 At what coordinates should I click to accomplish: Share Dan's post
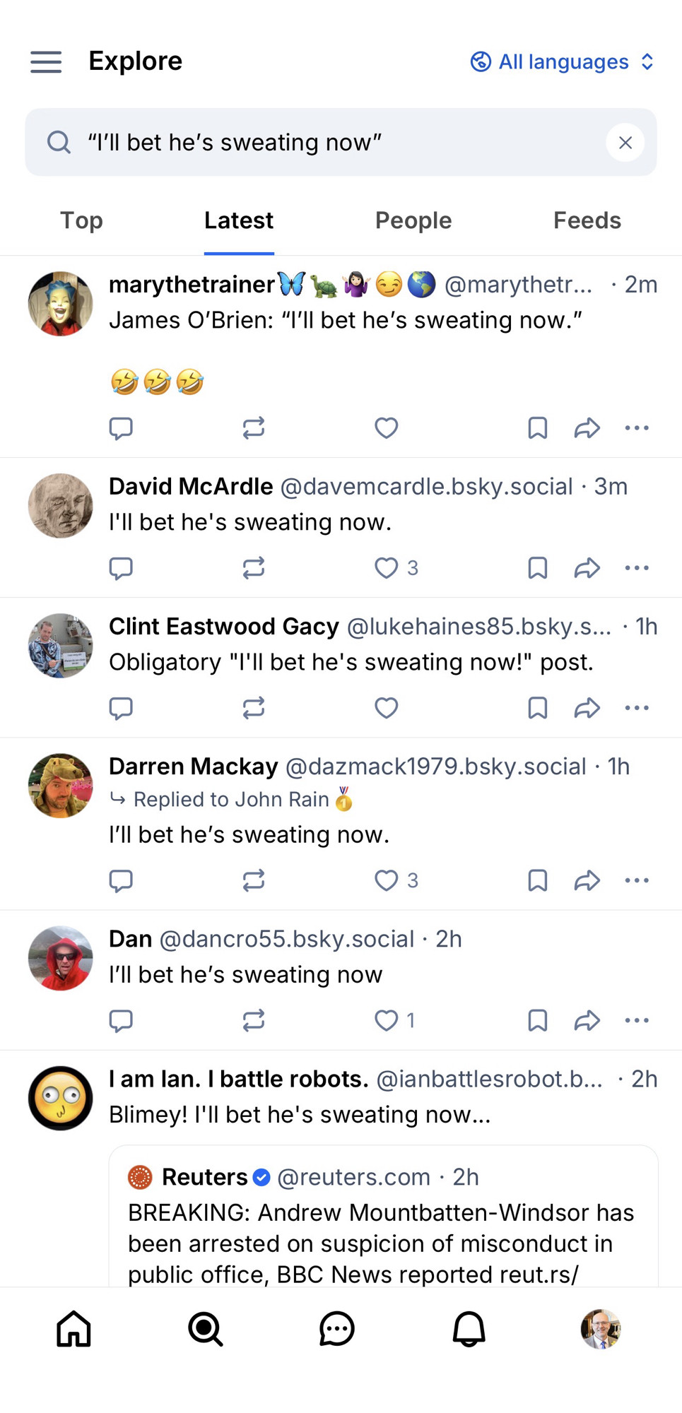pos(587,1020)
